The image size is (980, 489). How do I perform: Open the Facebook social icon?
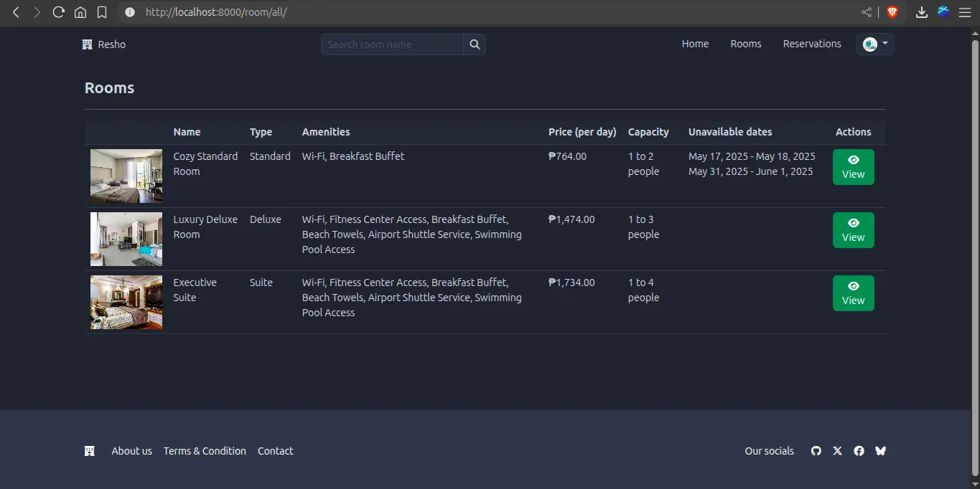(859, 451)
